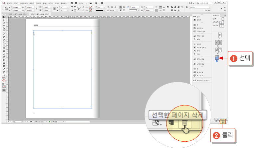This screenshot has height=148, width=254.
Task: Click the fx effects icon in control panel
Action: (x=116, y=7)
